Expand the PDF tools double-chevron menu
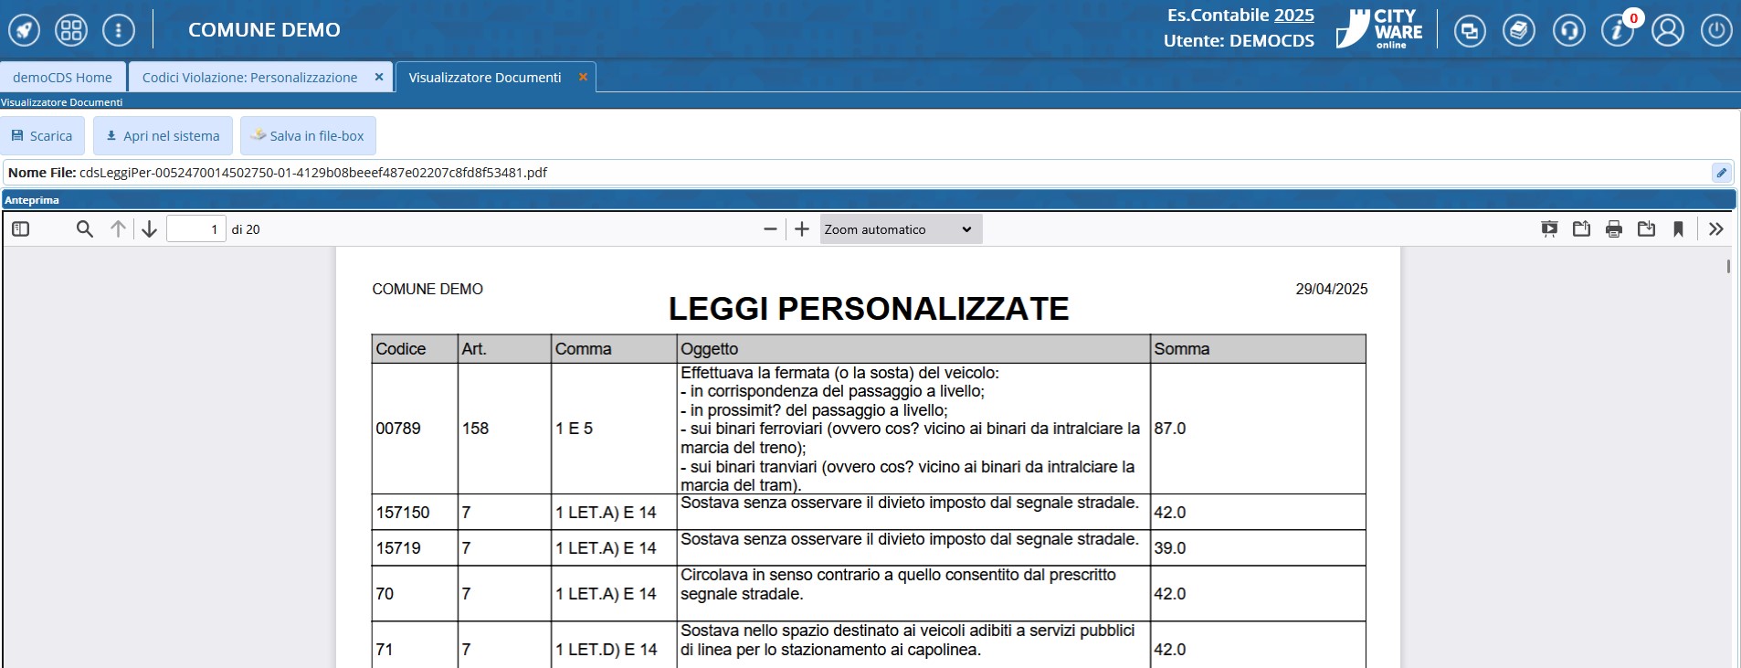Image resolution: width=1741 pixels, height=668 pixels. (x=1716, y=229)
